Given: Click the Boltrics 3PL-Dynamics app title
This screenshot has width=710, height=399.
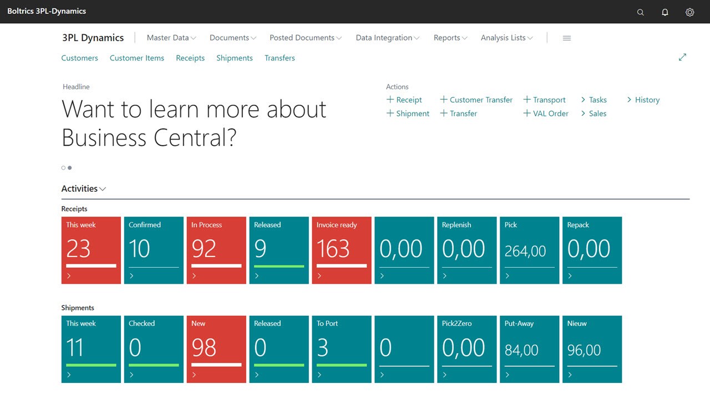Looking at the screenshot, I should click(47, 11).
